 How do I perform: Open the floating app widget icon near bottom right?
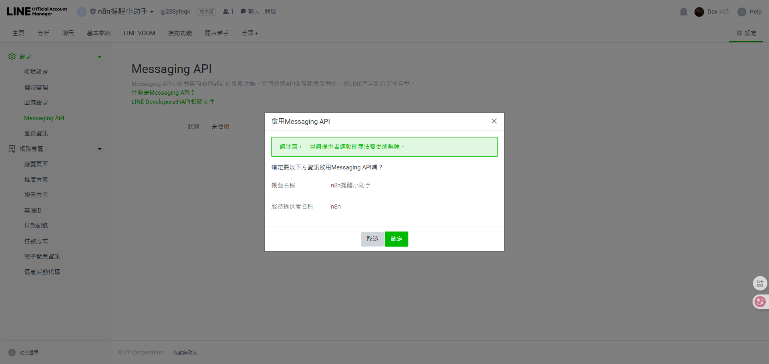(760, 283)
